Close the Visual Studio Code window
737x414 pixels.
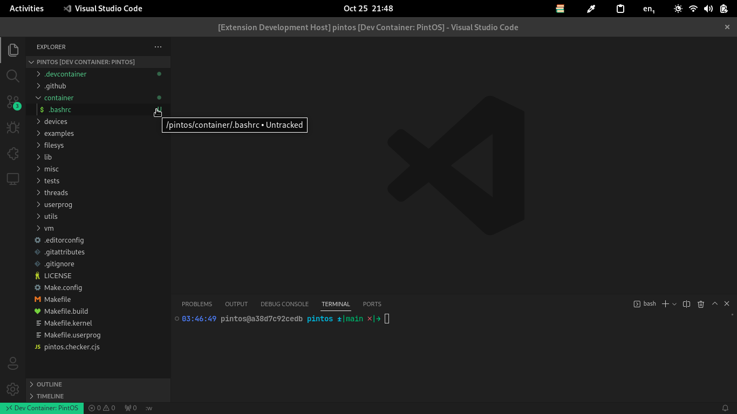pyautogui.click(x=727, y=27)
